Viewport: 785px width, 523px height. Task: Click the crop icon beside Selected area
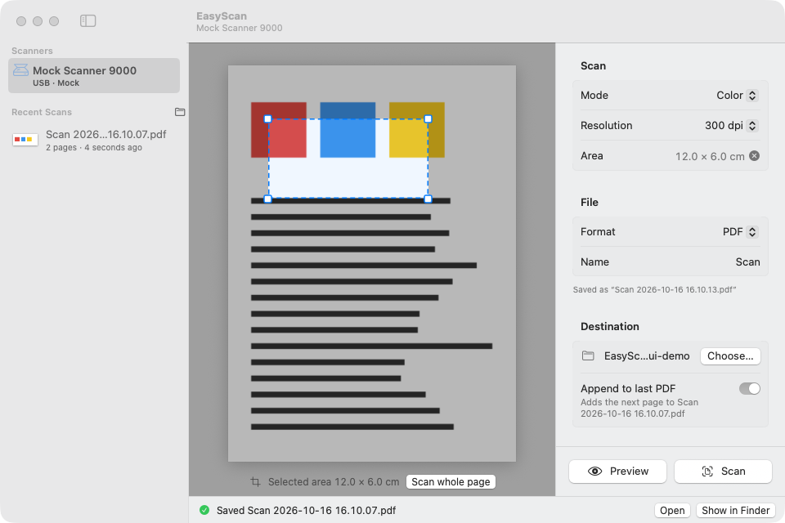click(x=255, y=481)
